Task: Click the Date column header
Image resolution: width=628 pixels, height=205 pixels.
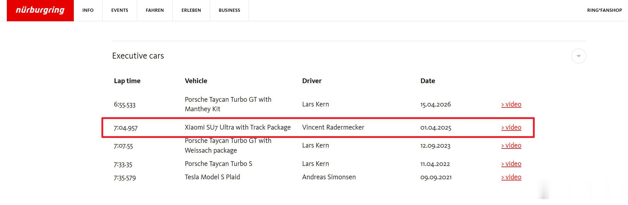Action: click(x=428, y=81)
